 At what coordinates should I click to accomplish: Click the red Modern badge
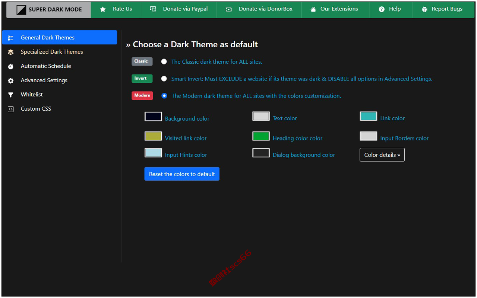(x=142, y=95)
